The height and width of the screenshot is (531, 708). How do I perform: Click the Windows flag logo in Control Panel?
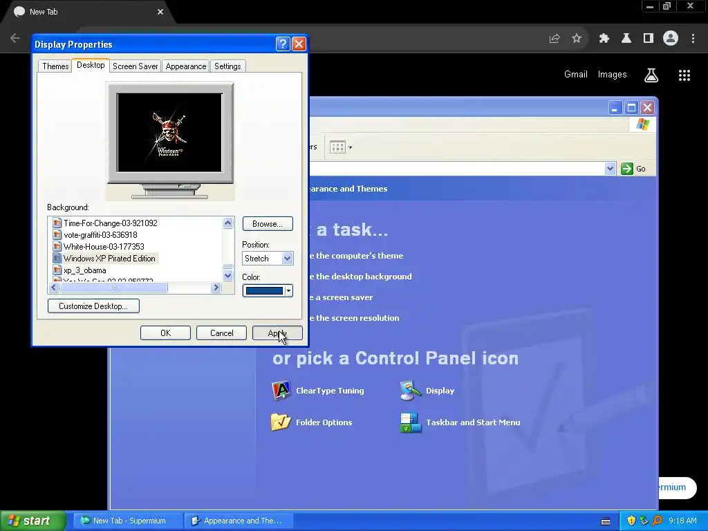coord(642,124)
